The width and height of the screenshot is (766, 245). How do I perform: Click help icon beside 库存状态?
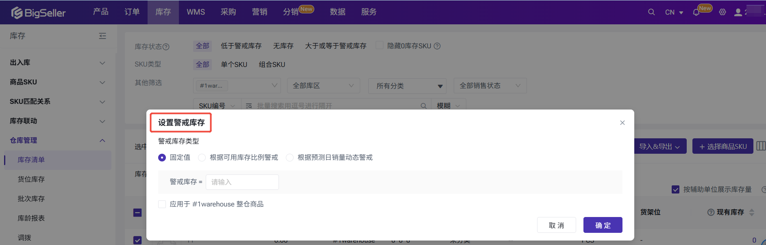coord(166,47)
